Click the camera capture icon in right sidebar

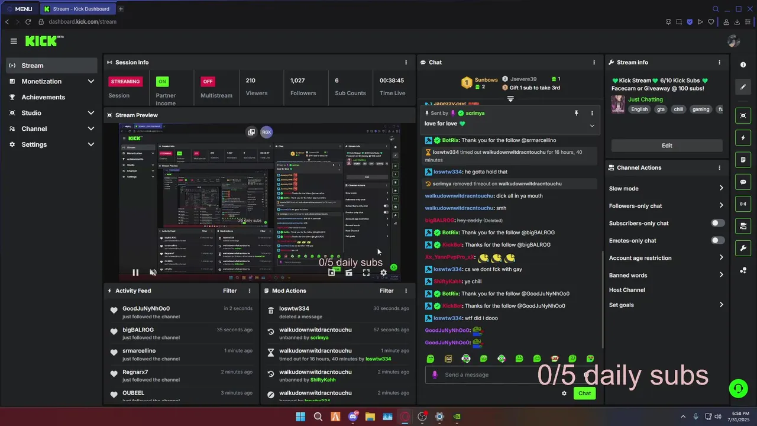tap(743, 115)
